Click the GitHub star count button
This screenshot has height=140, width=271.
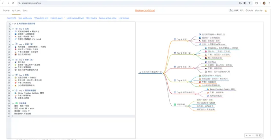[x=234, y=10]
